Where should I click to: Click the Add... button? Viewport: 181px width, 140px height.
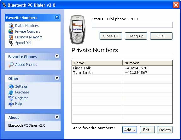coord(130,130)
